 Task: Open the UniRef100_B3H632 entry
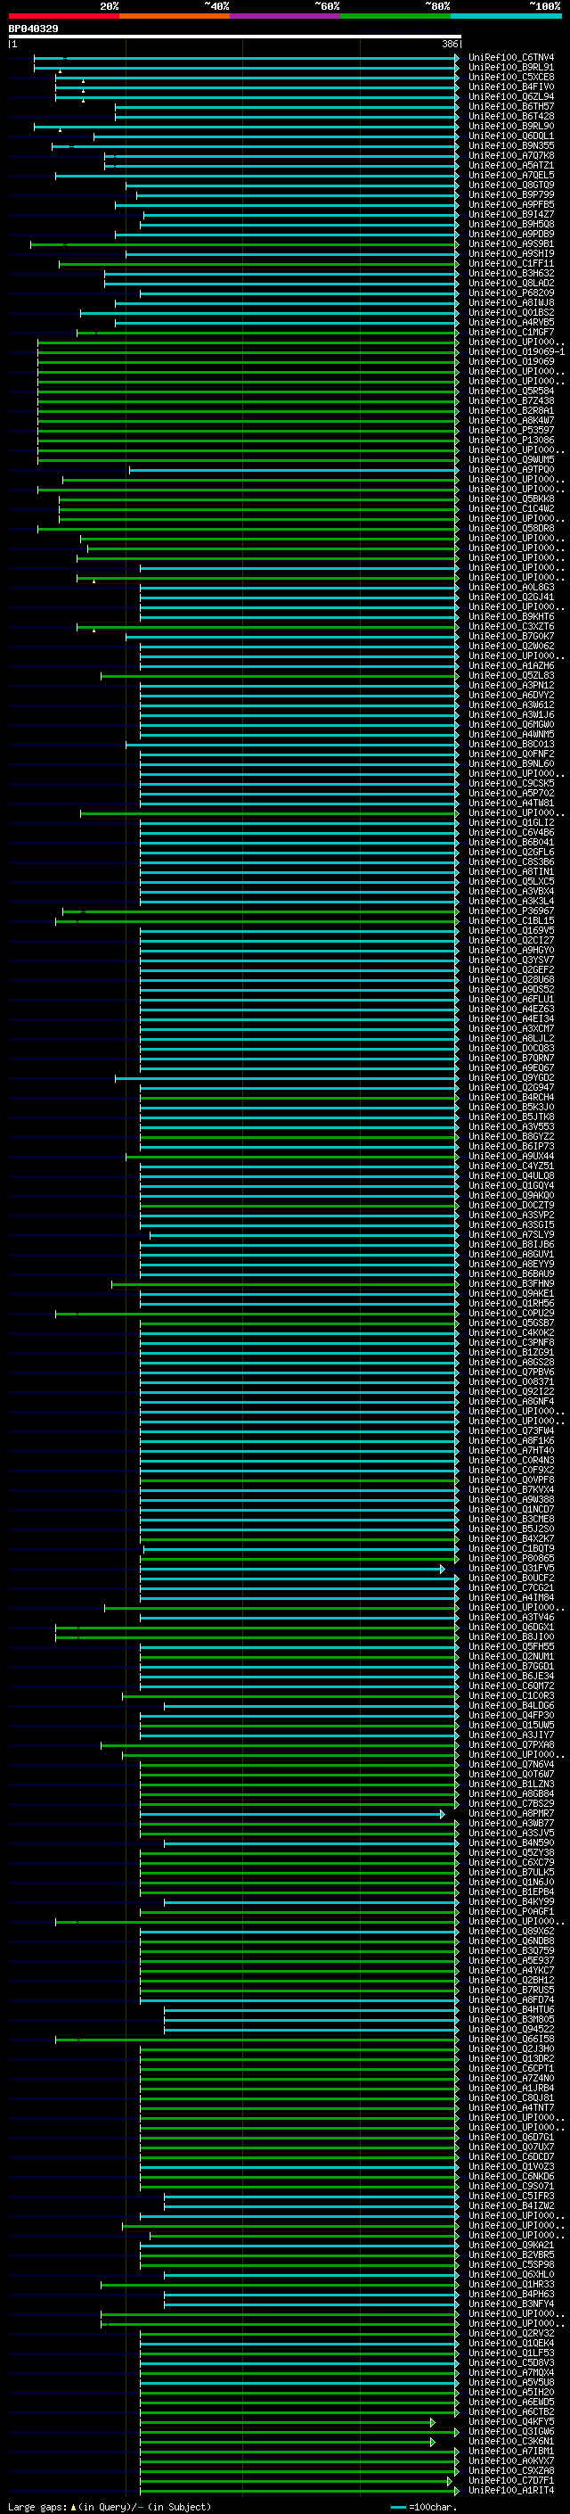coord(511,273)
